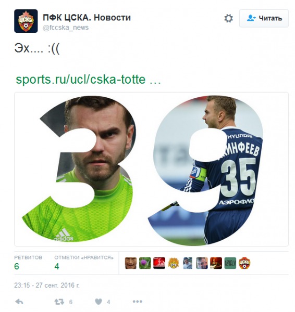Open the gear settings menu

(228, 18)
